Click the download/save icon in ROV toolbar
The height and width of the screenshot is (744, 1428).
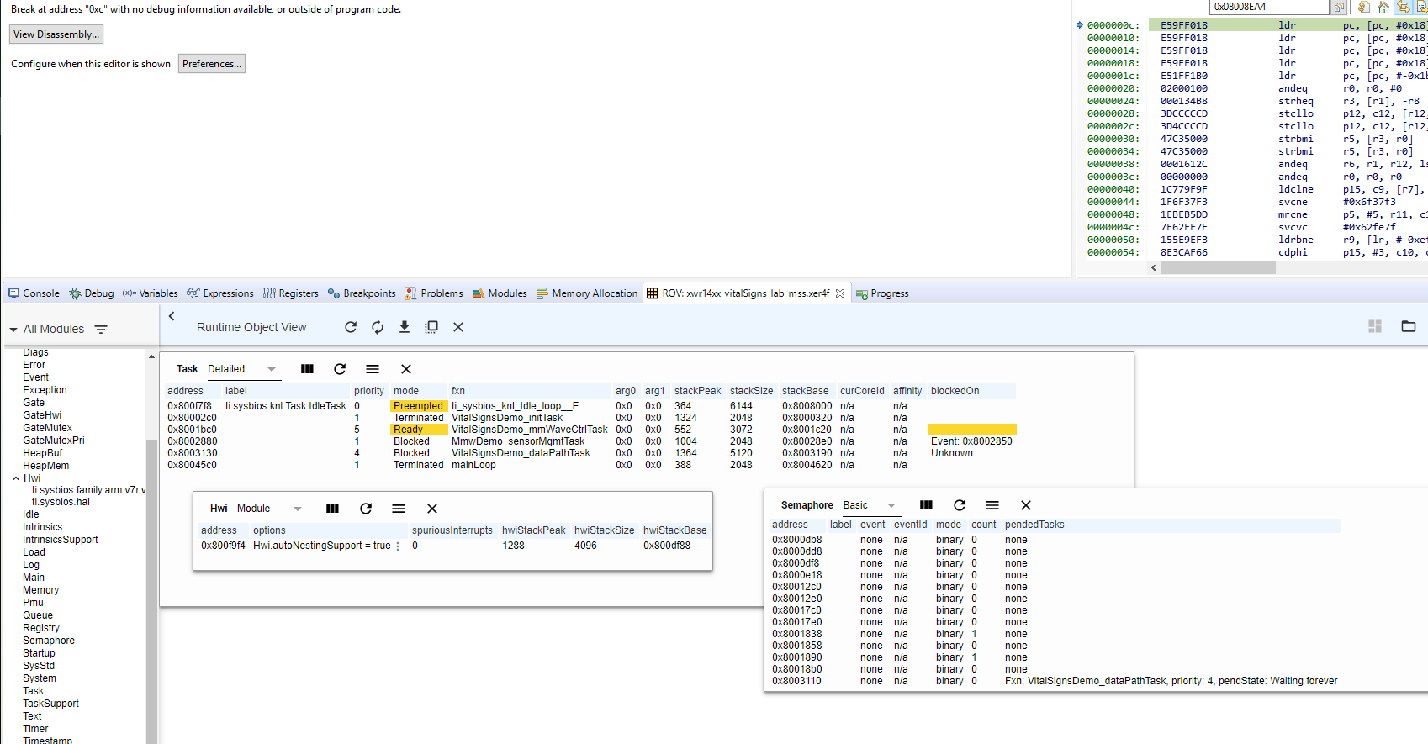[405, 327]
